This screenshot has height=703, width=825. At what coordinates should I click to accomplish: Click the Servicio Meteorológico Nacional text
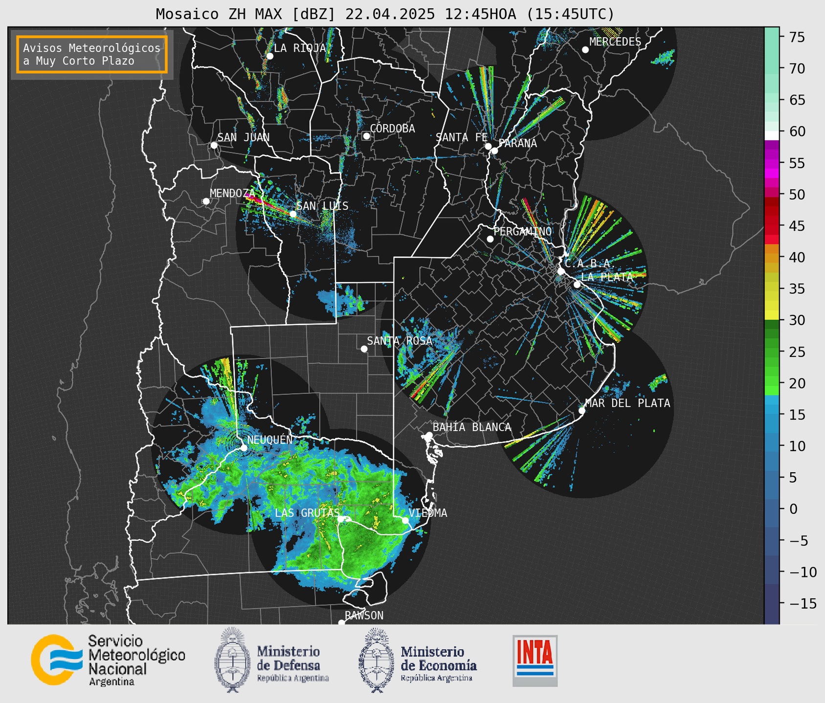[x=137, y=660]
